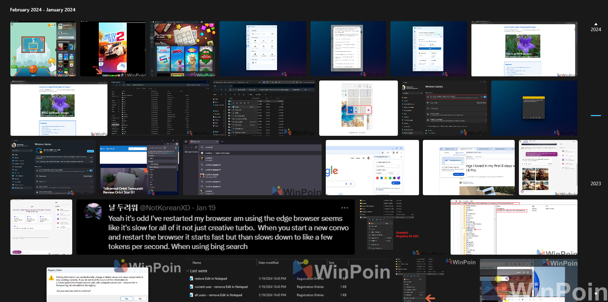Screen dimensions: 608x302
Task: Open the 'This is an AVIF picture' thumbnail
Action: tap(524, 49)
